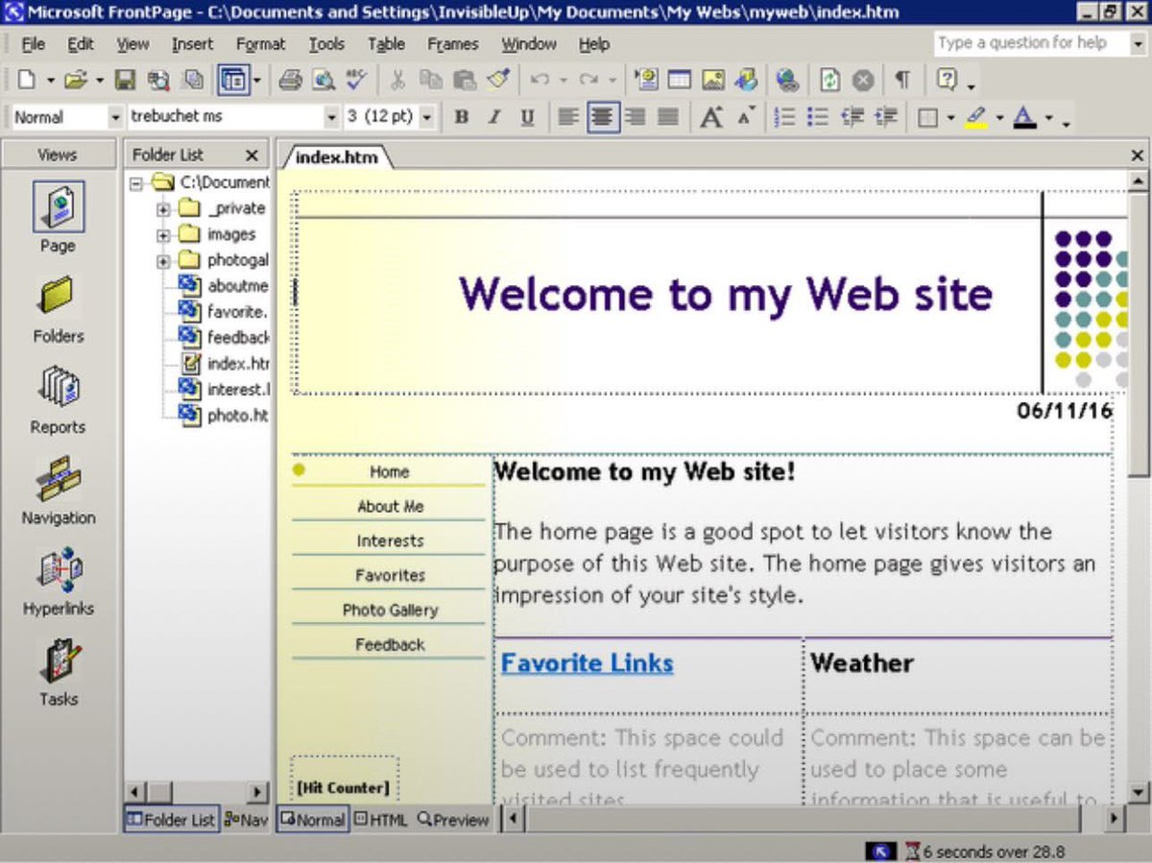Click the Drawing toolbar icon
The height and width of the screenshot is (863, 1152).
(x=746, y=81)
